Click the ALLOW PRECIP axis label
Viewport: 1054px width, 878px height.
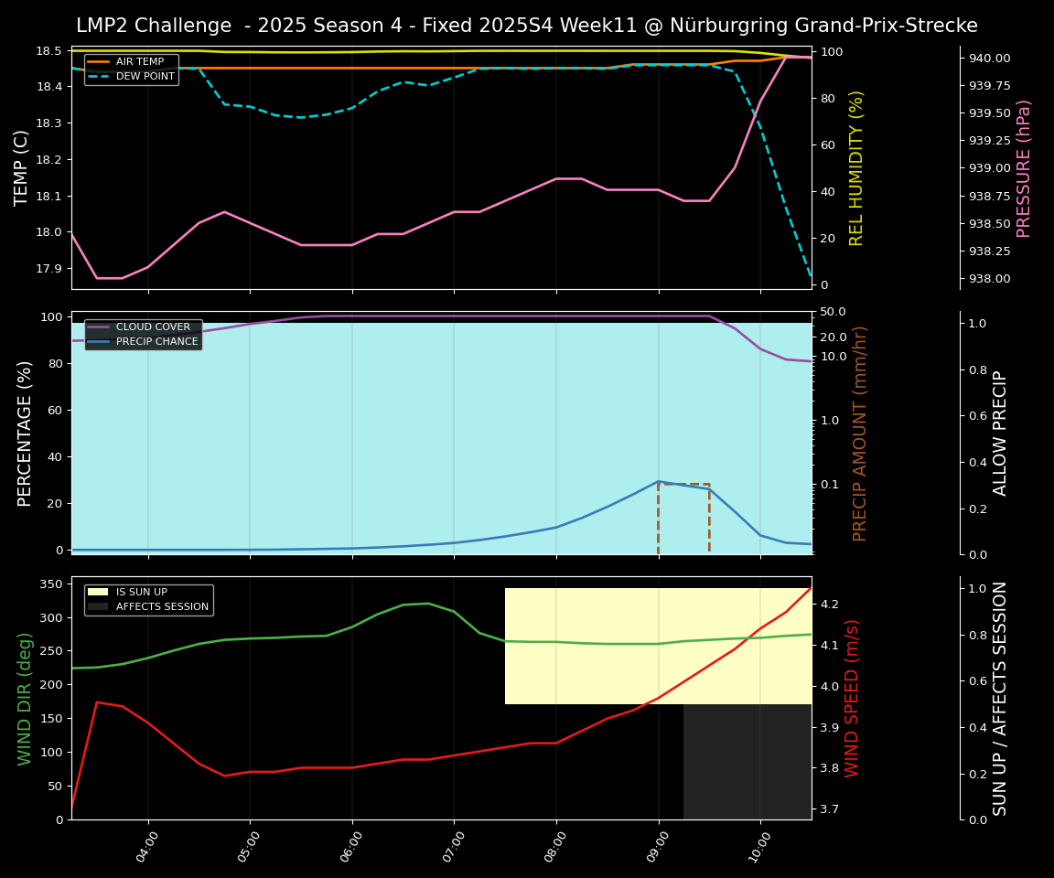point(1000,433)
